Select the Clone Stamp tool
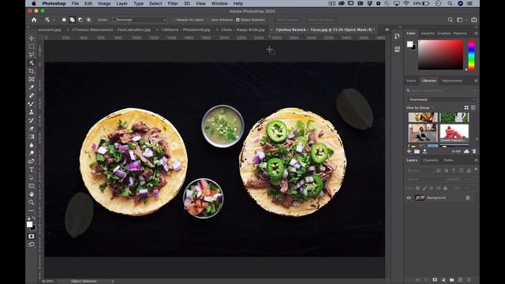 32,112
